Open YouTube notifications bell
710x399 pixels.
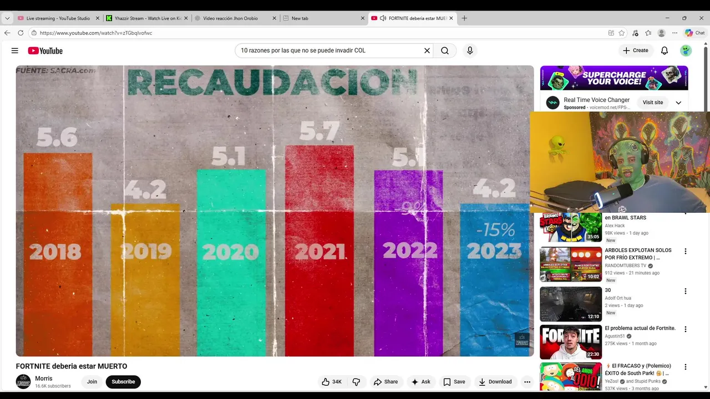[x=665, y=50]
